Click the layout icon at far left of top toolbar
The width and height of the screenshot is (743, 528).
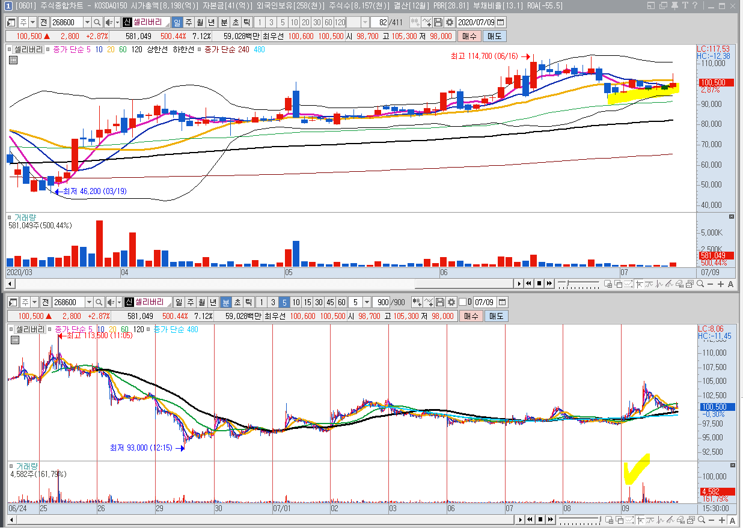[11, 22]
